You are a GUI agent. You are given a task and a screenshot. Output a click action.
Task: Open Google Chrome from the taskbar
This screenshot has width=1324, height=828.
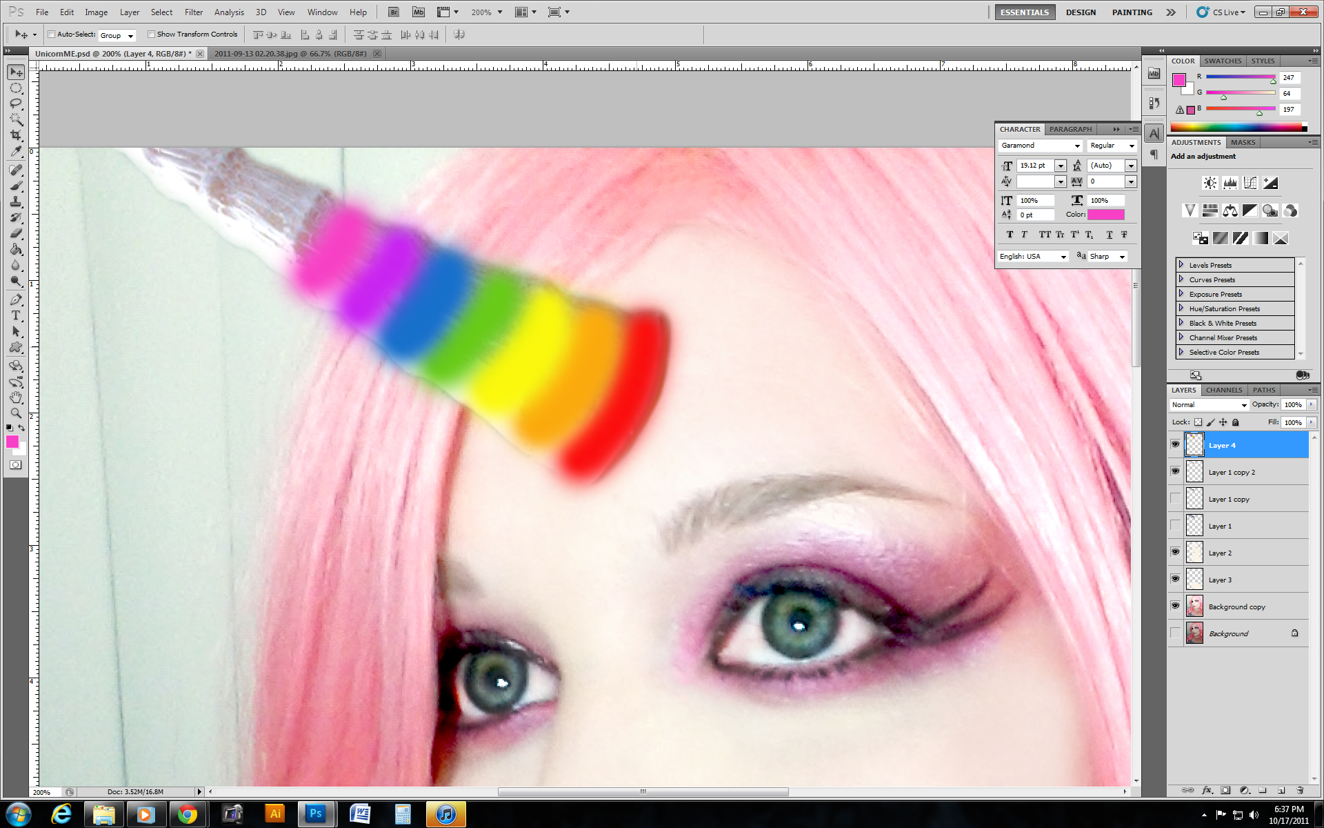coord(188,814)
